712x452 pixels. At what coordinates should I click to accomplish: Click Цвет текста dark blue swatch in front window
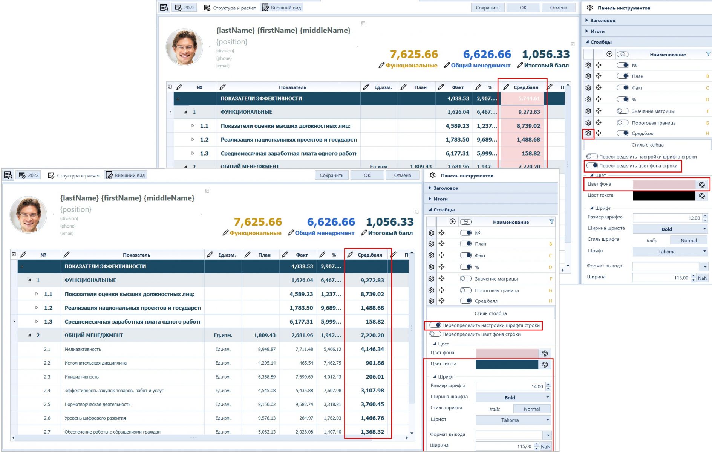(507, 364)
